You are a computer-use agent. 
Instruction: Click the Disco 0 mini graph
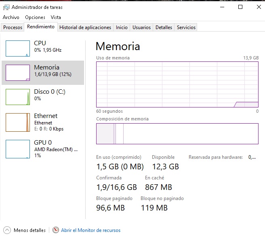click(18, 97)
